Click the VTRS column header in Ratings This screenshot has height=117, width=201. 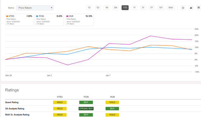(60, 97)
